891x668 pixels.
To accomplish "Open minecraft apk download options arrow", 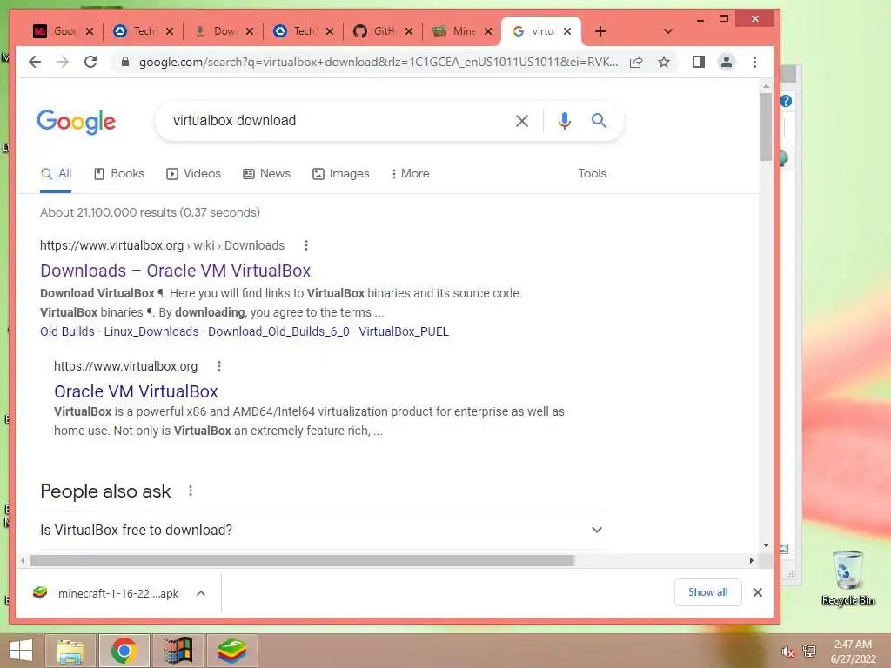I will [x=201, y=593].
